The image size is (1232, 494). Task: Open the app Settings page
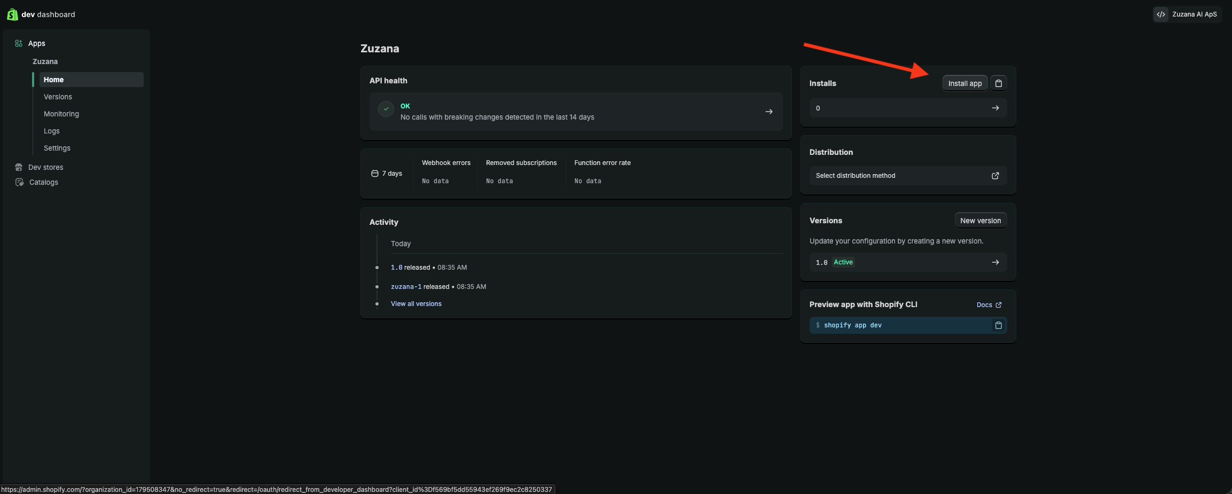click(x=57, y=148)
